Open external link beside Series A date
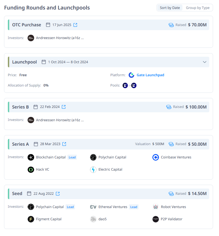This screenshot has height=236, width=219. 64,144
